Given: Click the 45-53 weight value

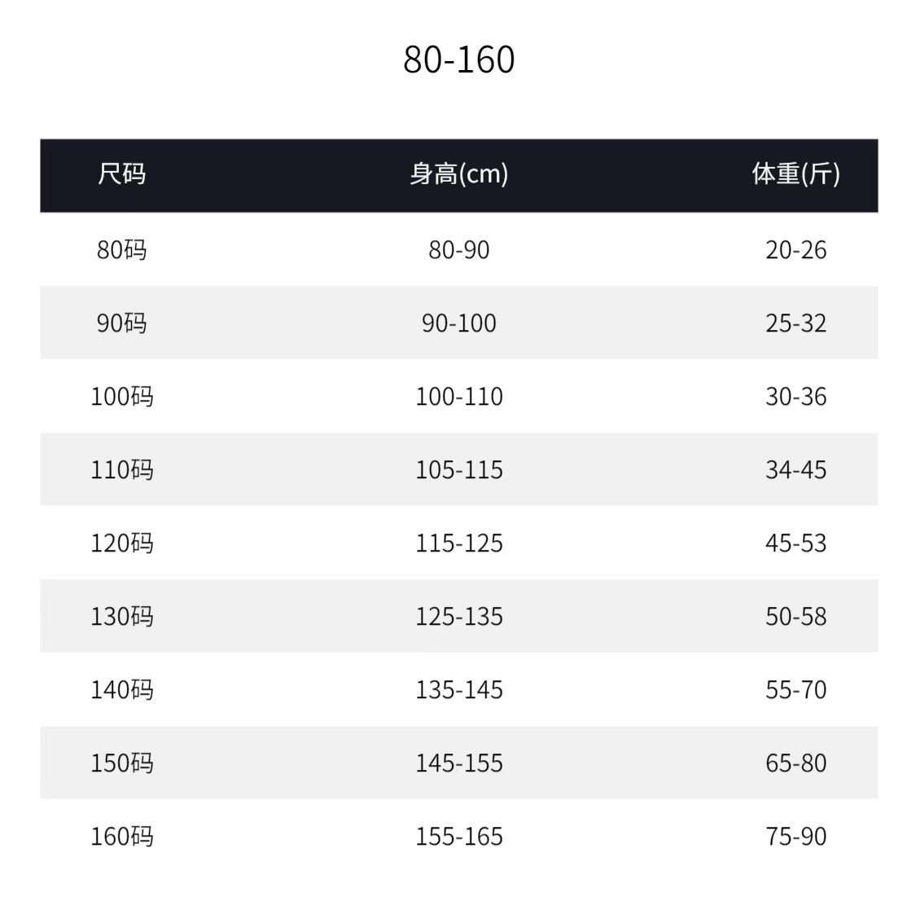Looking at the screenshot, I should (795, 543).
